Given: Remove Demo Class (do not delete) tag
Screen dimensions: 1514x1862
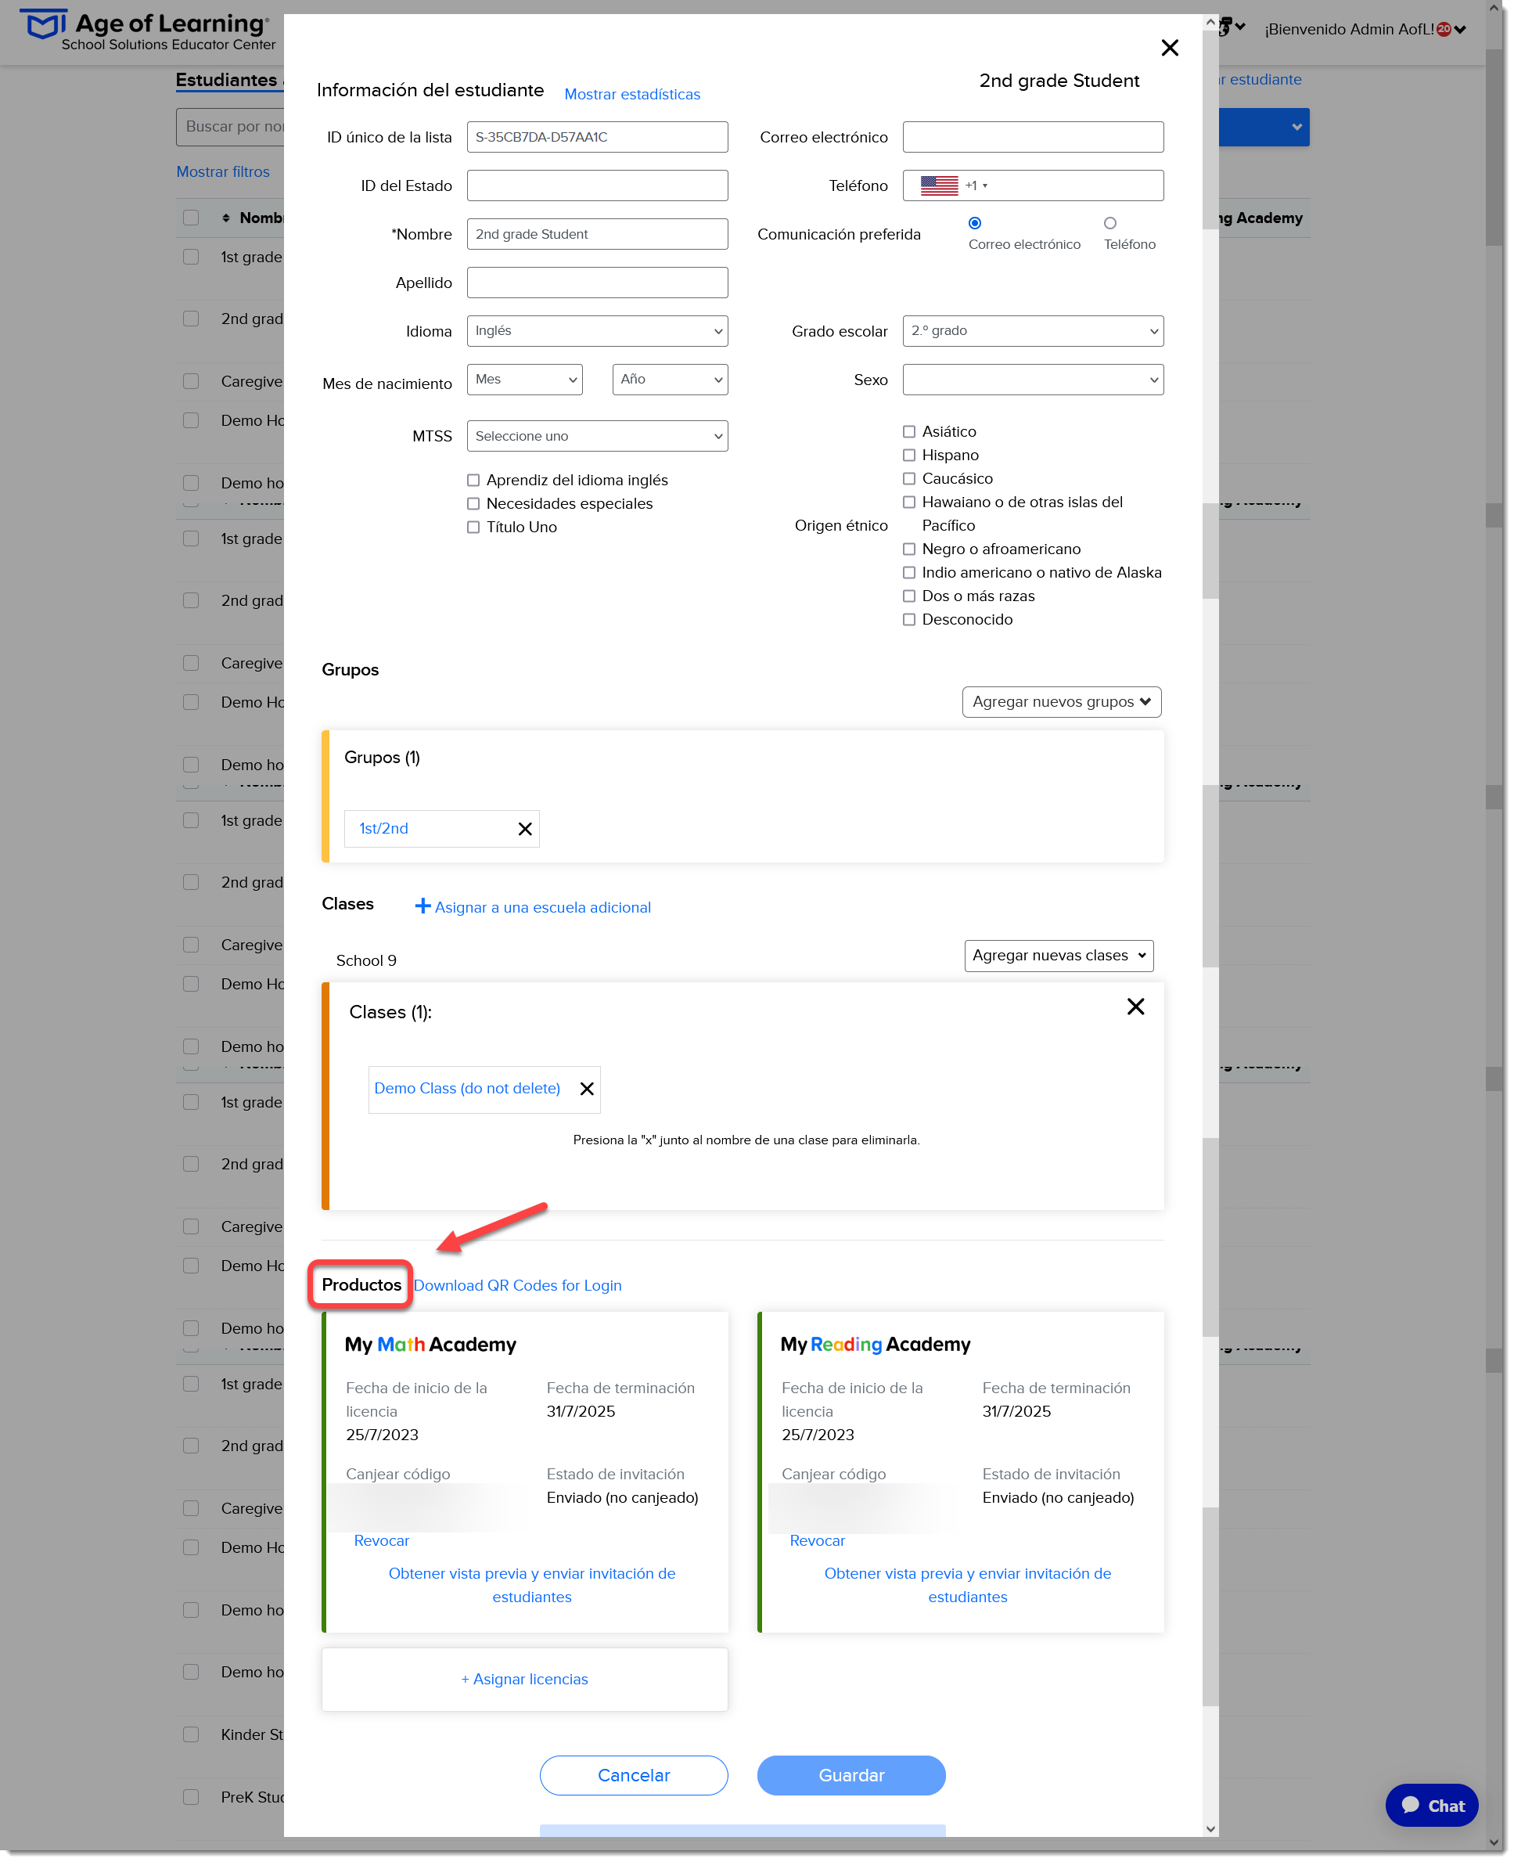Looking at the screenshot, I should coord(587,1089).
